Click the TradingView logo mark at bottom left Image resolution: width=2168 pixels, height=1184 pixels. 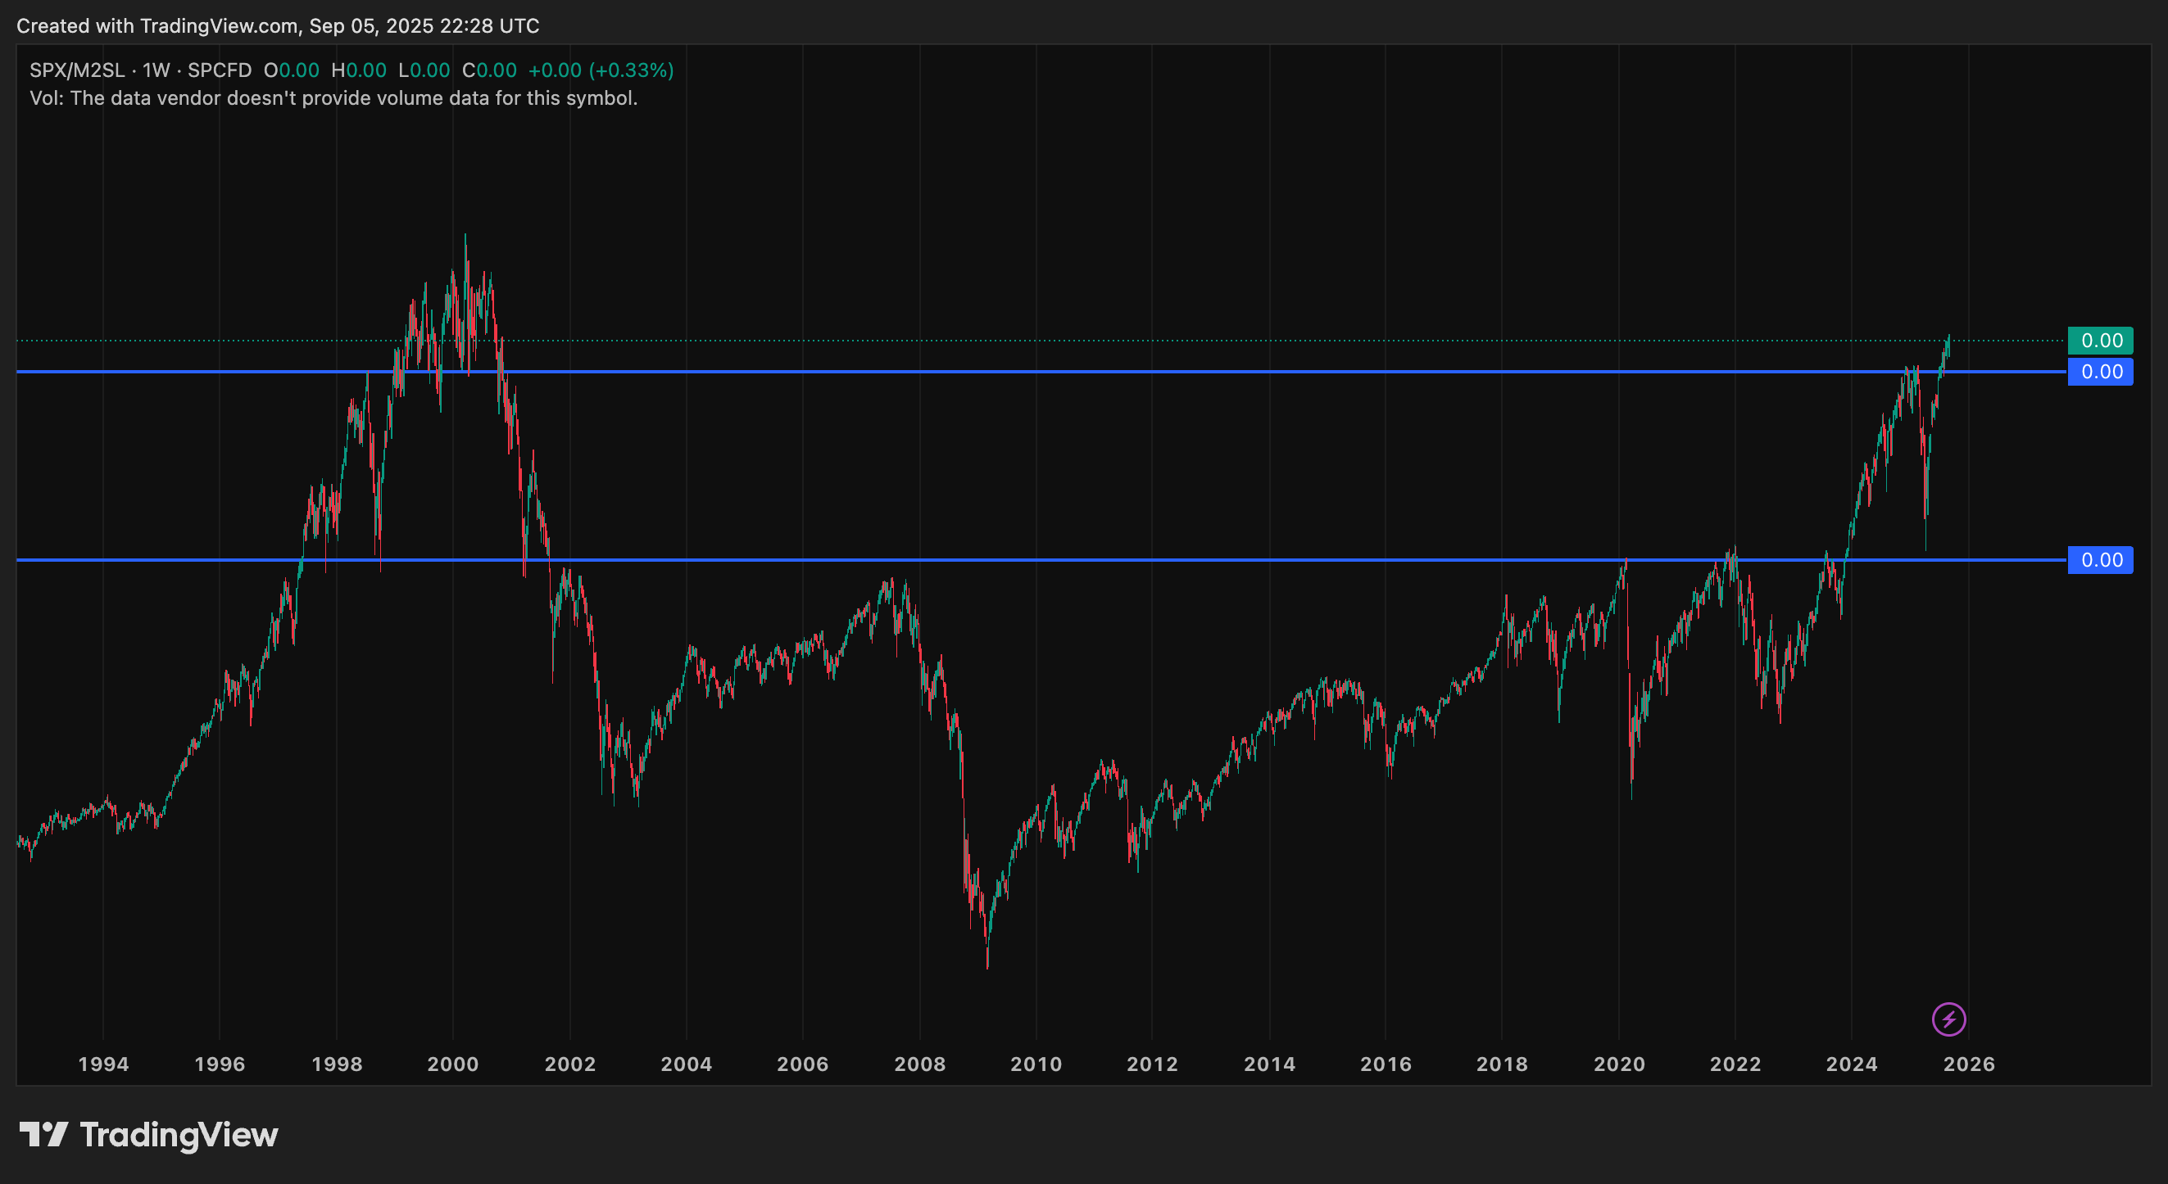point(43,1134)
